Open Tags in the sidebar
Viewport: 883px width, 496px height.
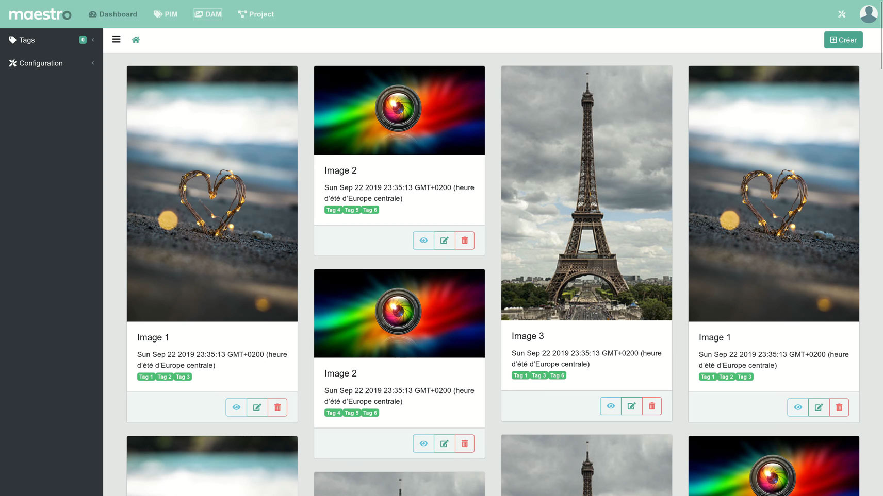(27, 40)
